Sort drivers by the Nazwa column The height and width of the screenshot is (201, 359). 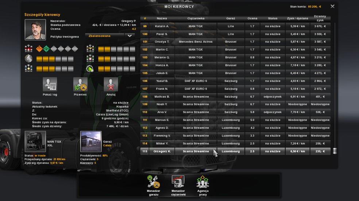pos(162,18)
